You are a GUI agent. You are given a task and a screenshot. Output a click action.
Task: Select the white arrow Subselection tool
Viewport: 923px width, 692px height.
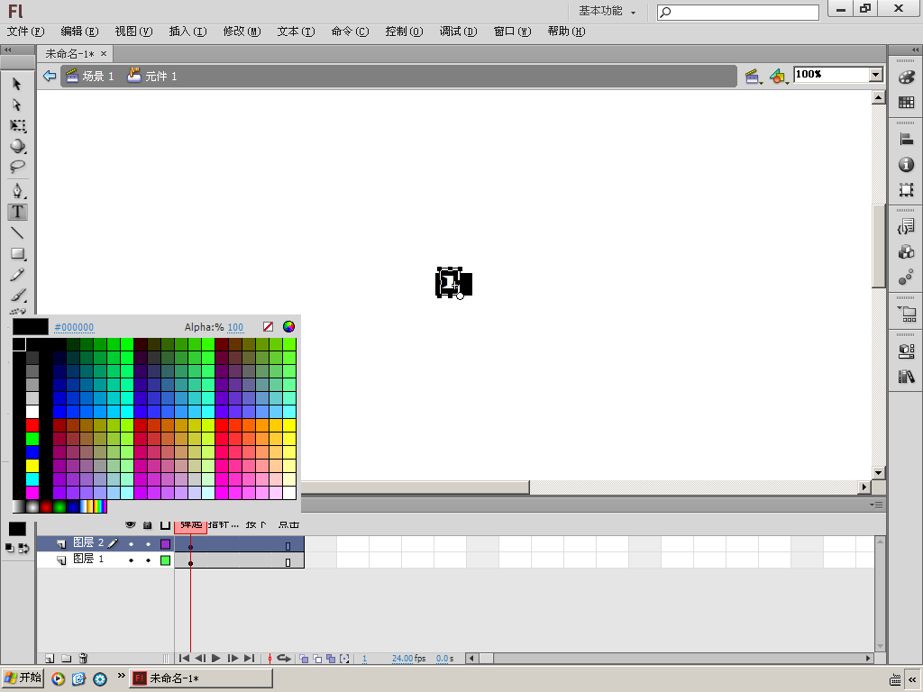click(17, 105)
